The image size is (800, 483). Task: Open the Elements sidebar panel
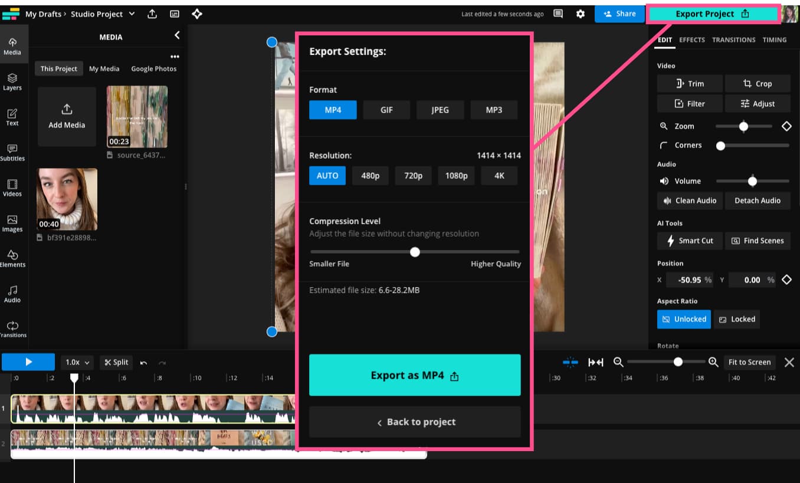point(12,258)
